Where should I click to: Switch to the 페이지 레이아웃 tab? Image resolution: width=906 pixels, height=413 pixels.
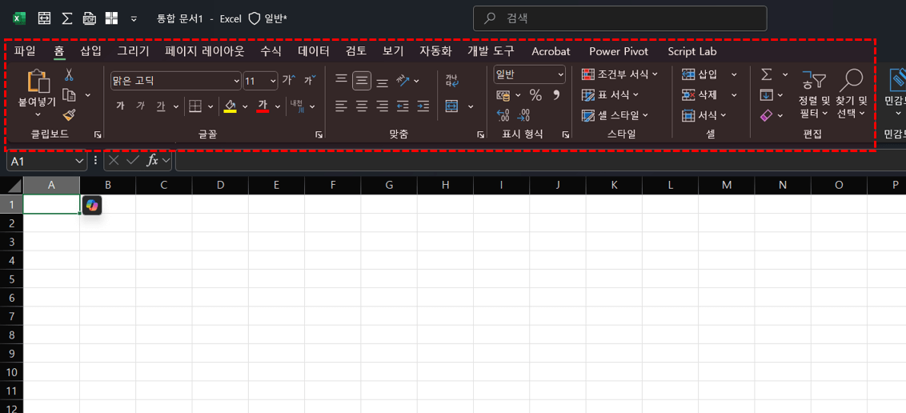click(x=205, y=51)
